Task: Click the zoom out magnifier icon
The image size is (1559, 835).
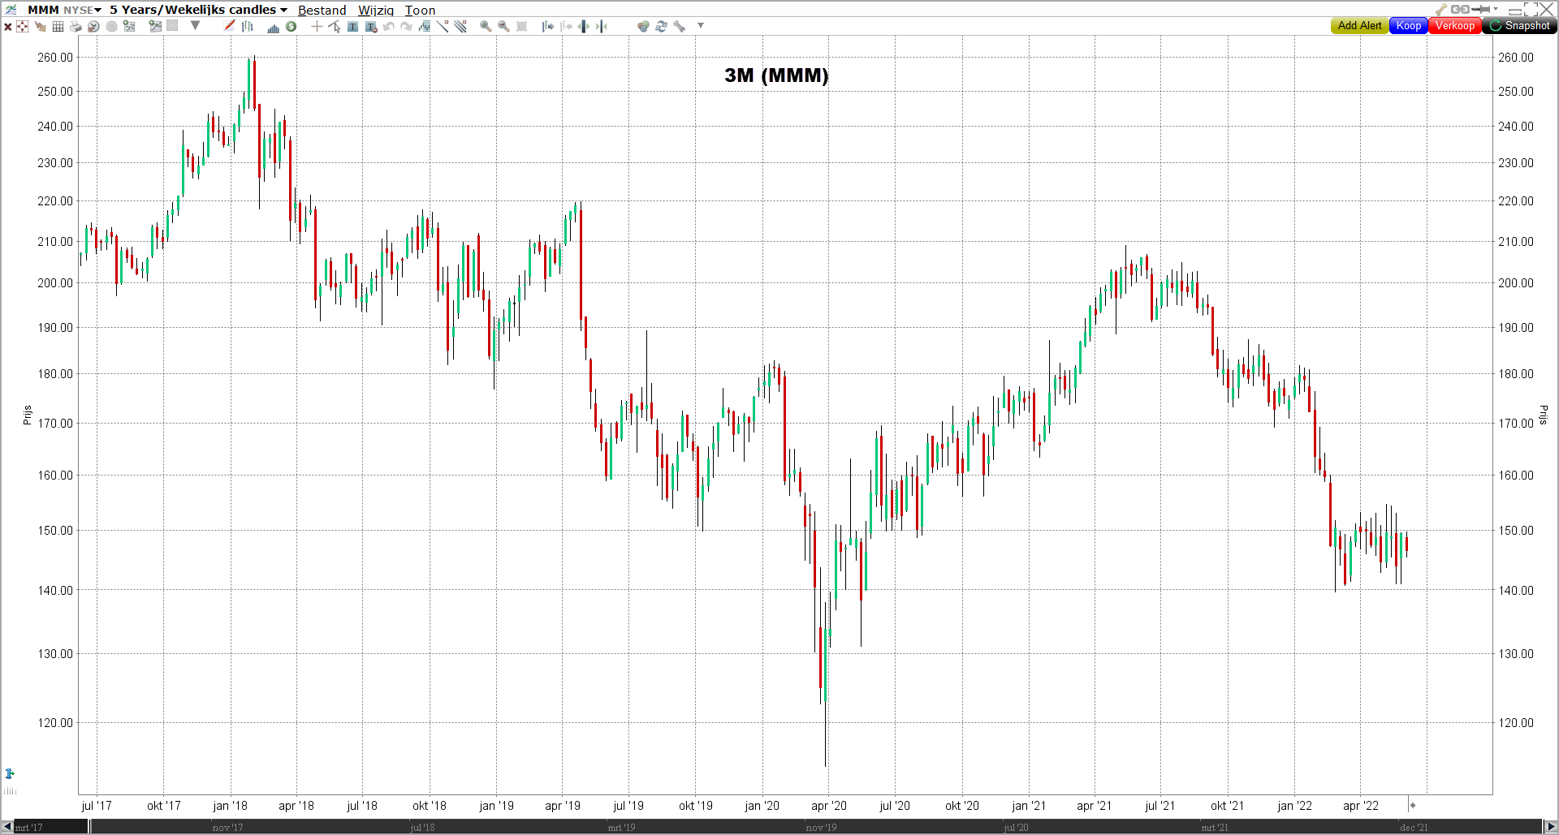Action: pos(503,27)
